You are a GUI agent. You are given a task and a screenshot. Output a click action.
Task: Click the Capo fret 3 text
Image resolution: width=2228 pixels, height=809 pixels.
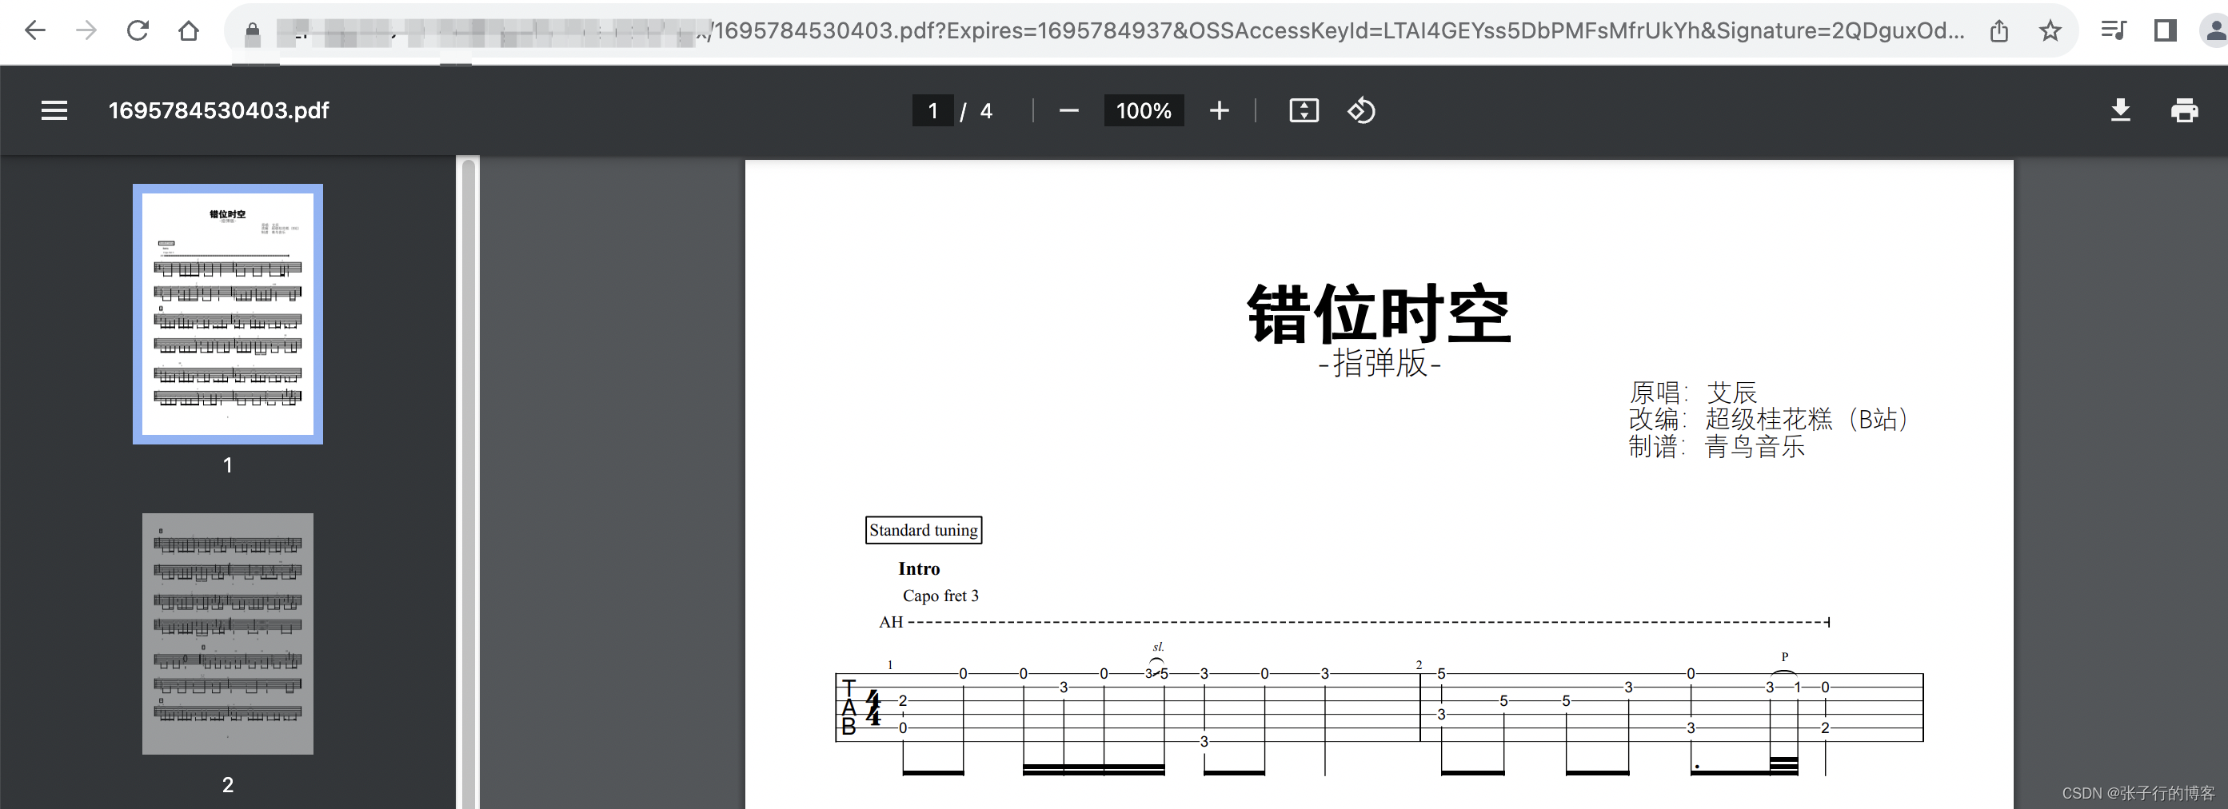[940, 596]
